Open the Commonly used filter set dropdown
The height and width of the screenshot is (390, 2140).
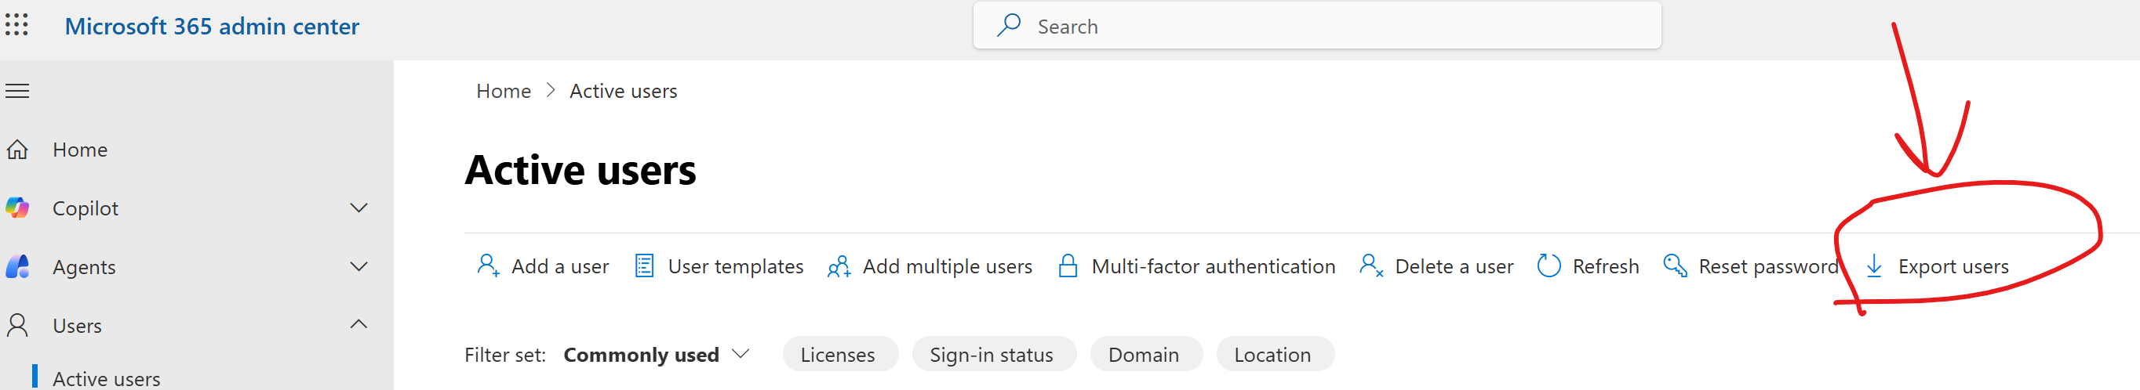click(657, 355)
